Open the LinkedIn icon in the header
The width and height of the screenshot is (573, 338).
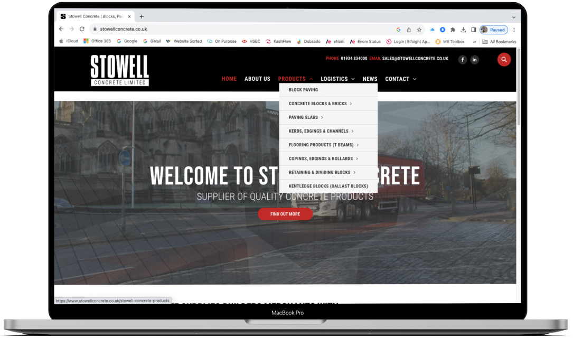click(474, 59)
